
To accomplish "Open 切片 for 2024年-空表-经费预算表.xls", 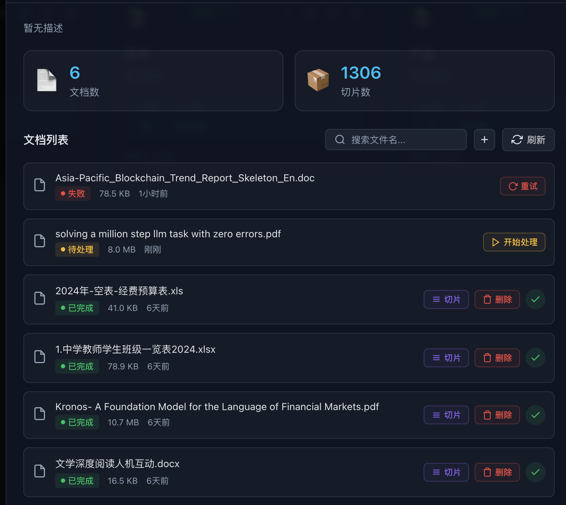I will tap(446, 300).
